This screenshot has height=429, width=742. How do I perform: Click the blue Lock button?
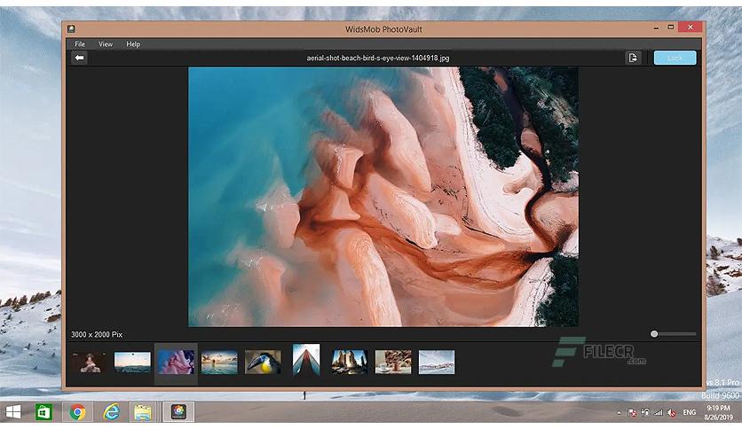click(x=675, y=58)
